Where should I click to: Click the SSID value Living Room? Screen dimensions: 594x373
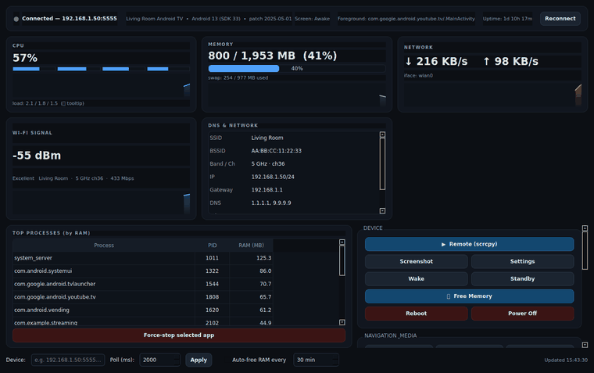coord(267,138)
